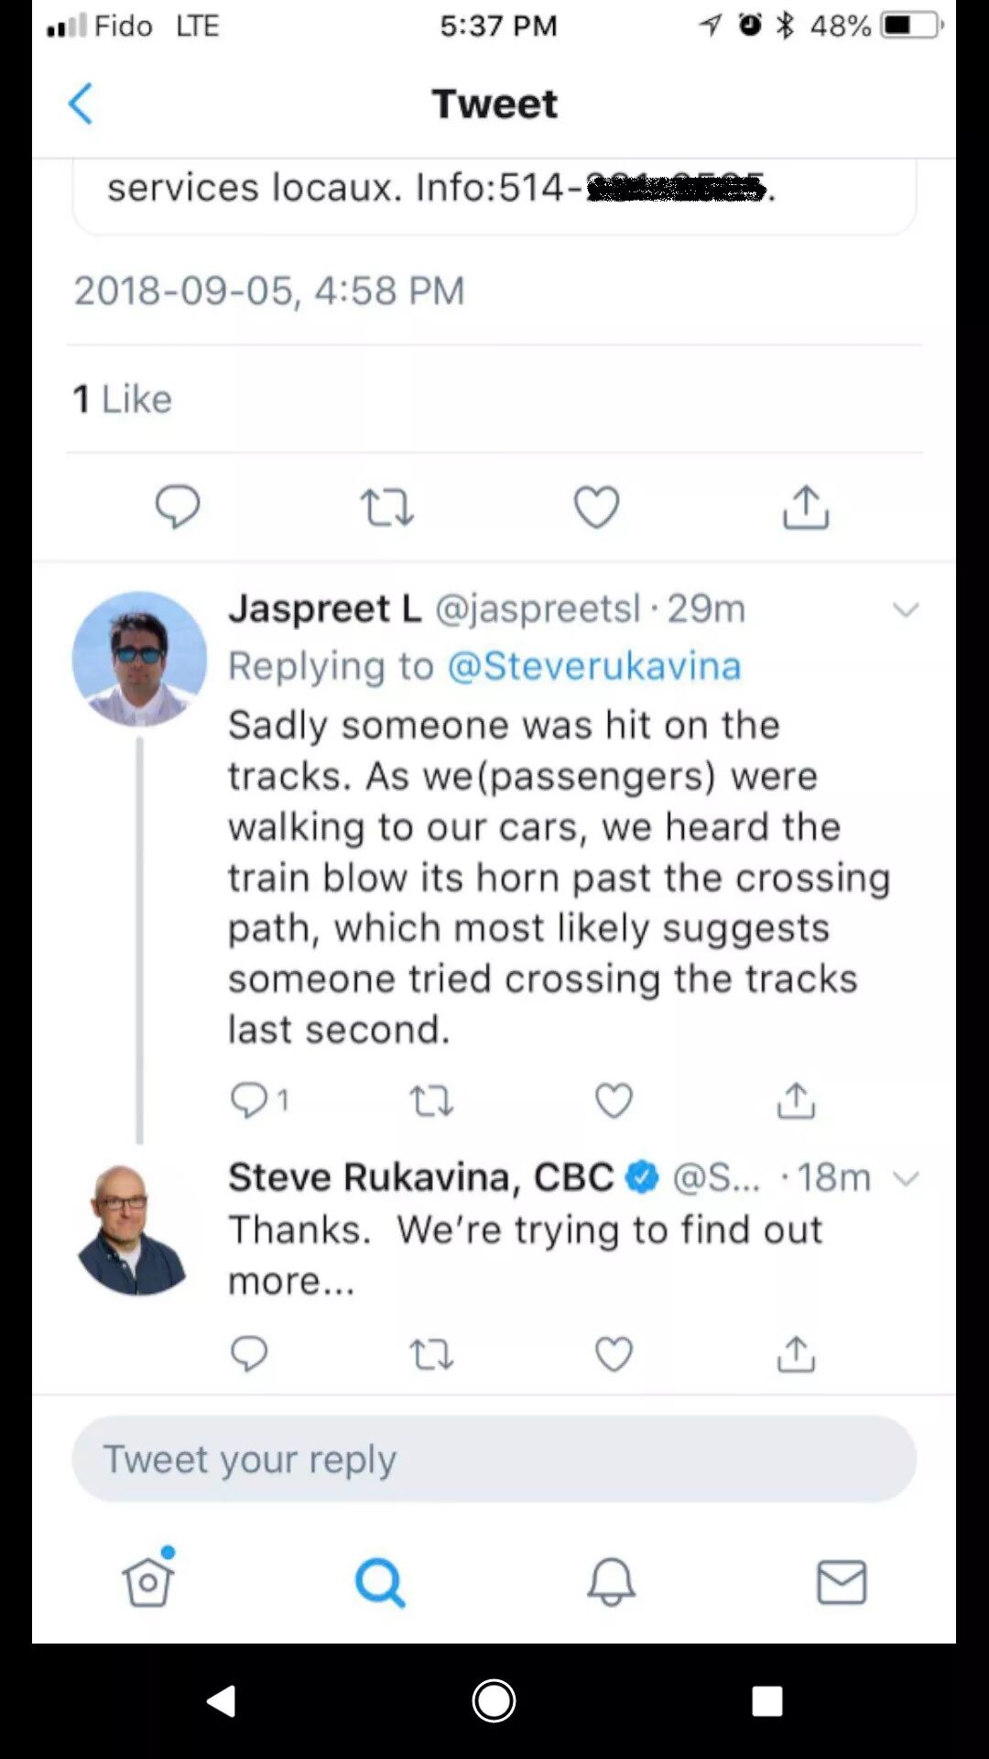Tap the back arrow in Tweet header
This screenshot has height=1759, width=989.
click(81, 104)
